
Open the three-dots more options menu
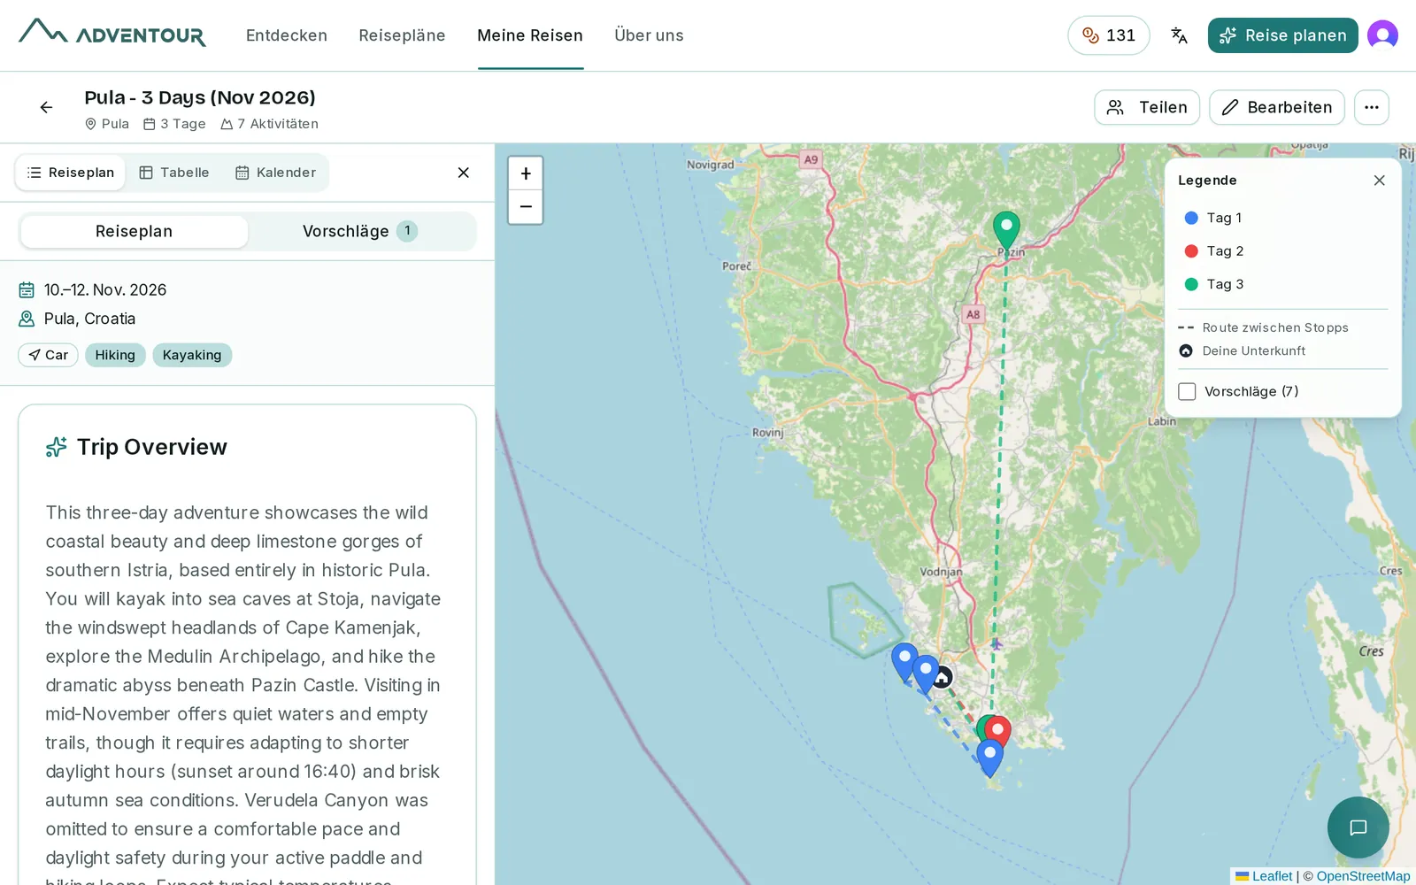[1372, 107]
